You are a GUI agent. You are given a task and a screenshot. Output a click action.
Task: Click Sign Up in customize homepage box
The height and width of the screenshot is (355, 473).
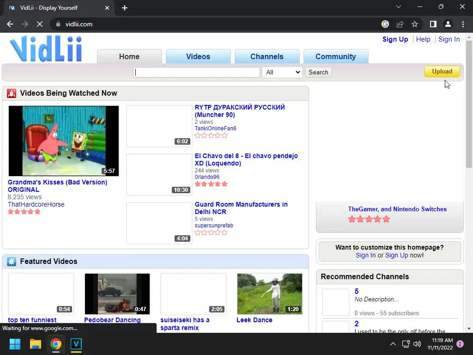(x=396, y=255)
